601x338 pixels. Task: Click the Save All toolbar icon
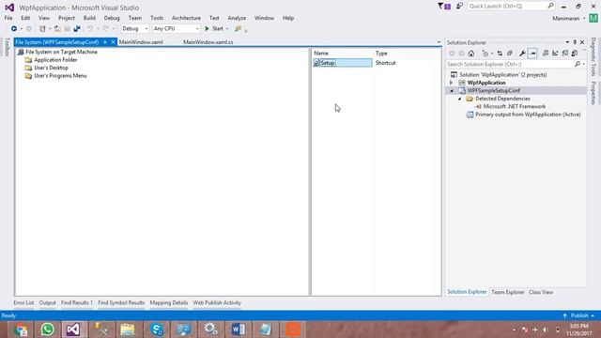77,29
